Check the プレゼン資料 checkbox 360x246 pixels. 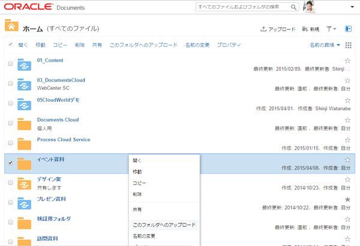click(10, 202)
